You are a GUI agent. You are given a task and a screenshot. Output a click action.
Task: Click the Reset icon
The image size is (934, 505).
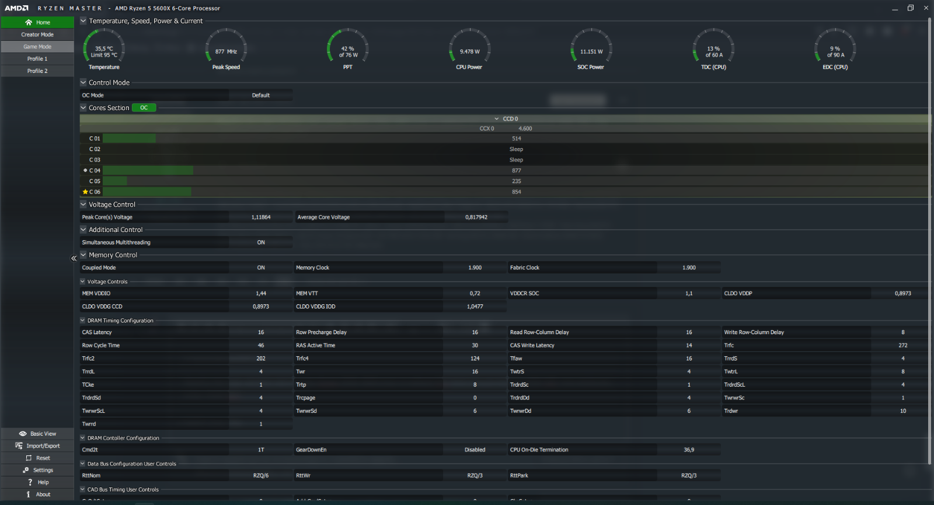[27, 458]
